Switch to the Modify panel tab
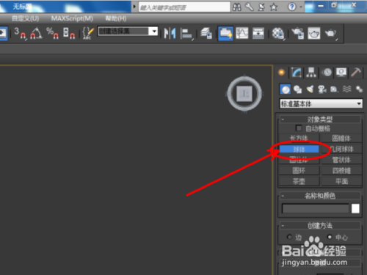 297,73
